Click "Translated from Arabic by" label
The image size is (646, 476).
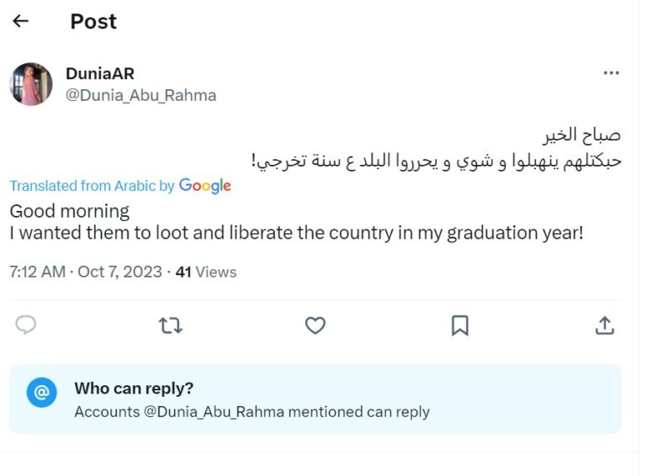point(92,186)
